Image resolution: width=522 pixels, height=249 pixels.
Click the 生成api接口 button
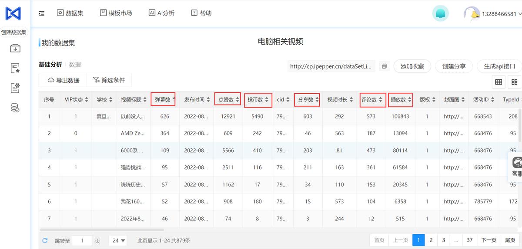[x=499, y=66]
